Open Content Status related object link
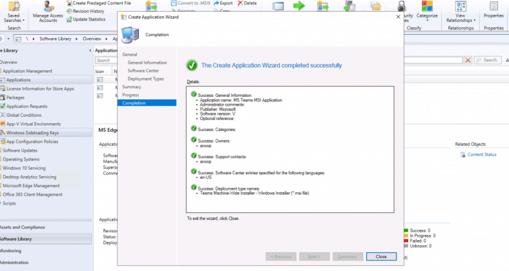The image size is (509, 271). coord(482,155)
